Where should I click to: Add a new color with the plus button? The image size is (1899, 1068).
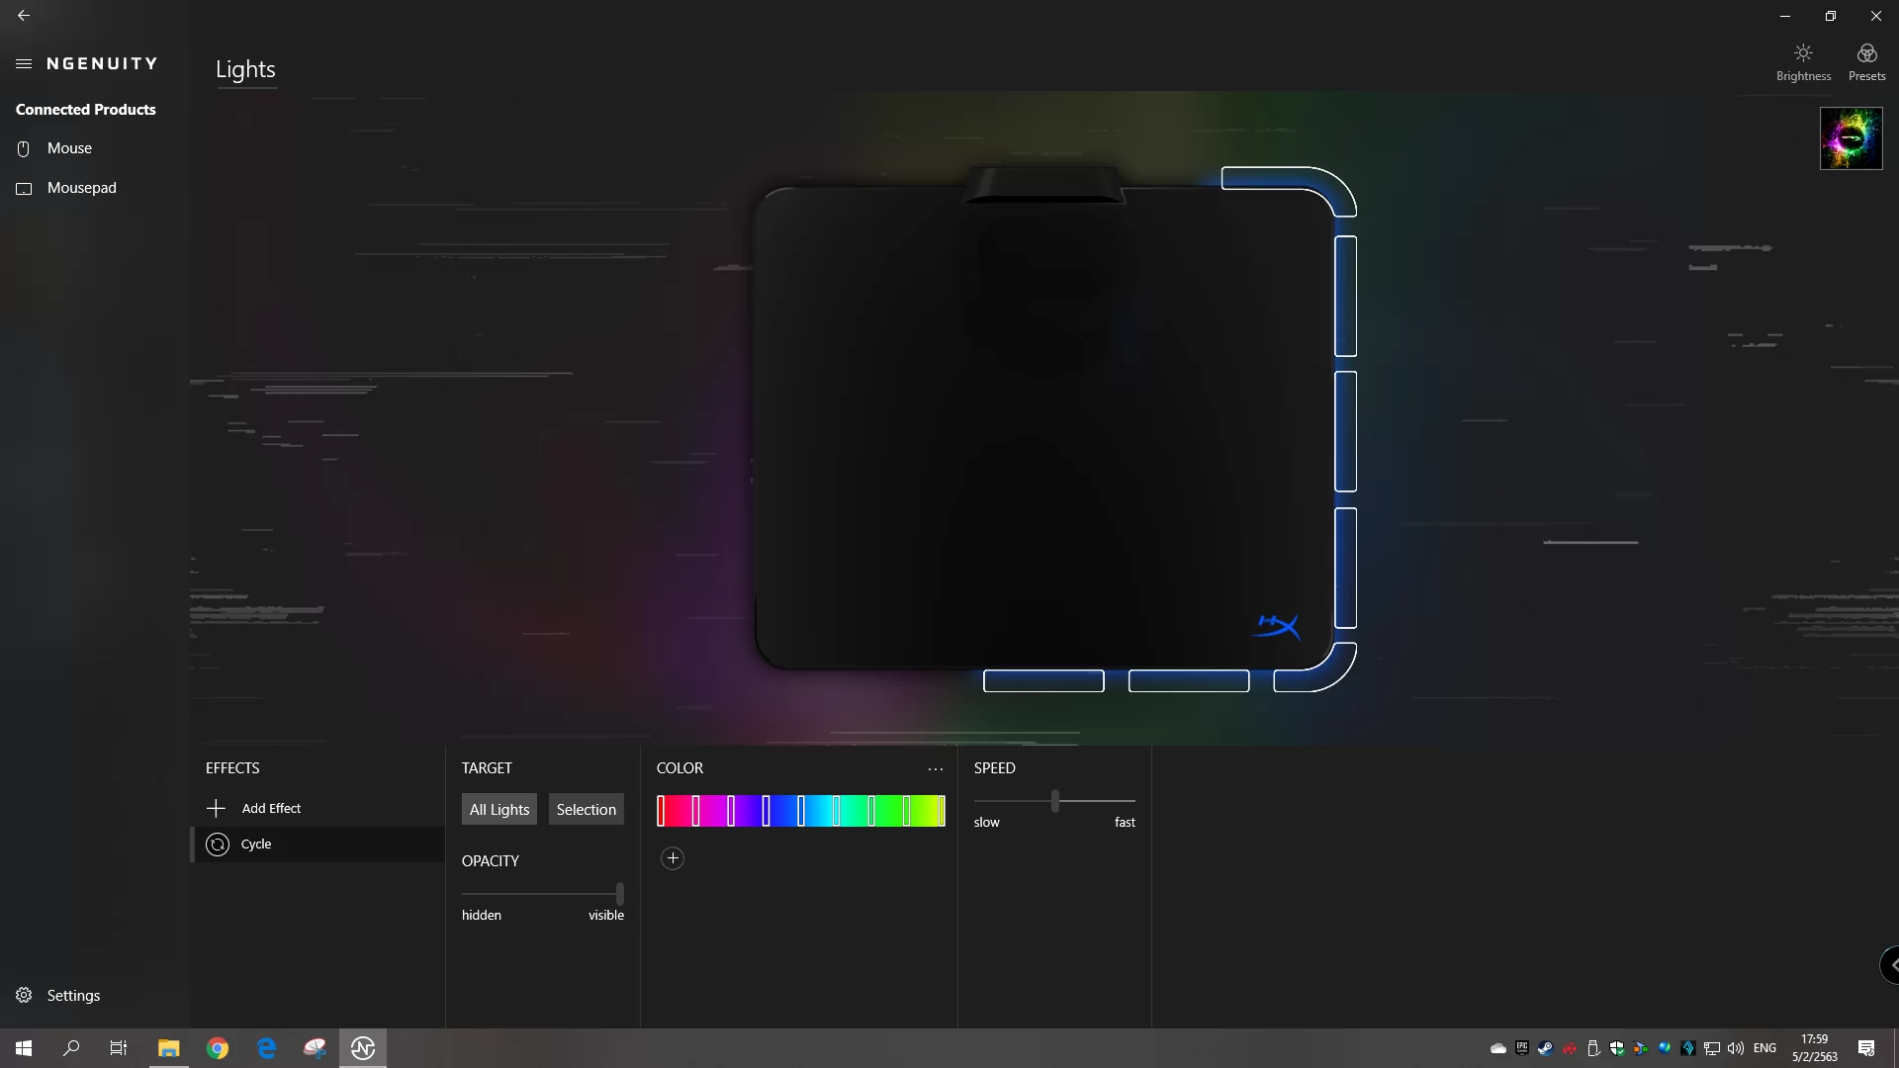(x=673, y=858)
